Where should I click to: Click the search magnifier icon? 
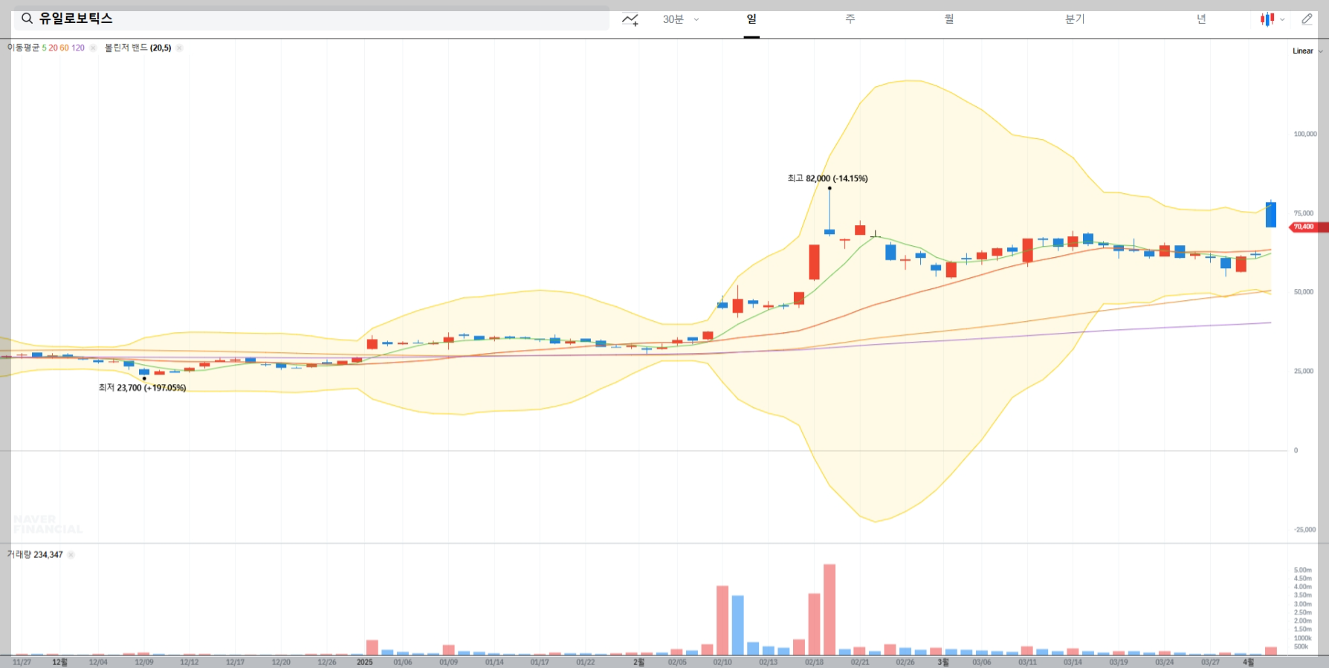[28, 19]
